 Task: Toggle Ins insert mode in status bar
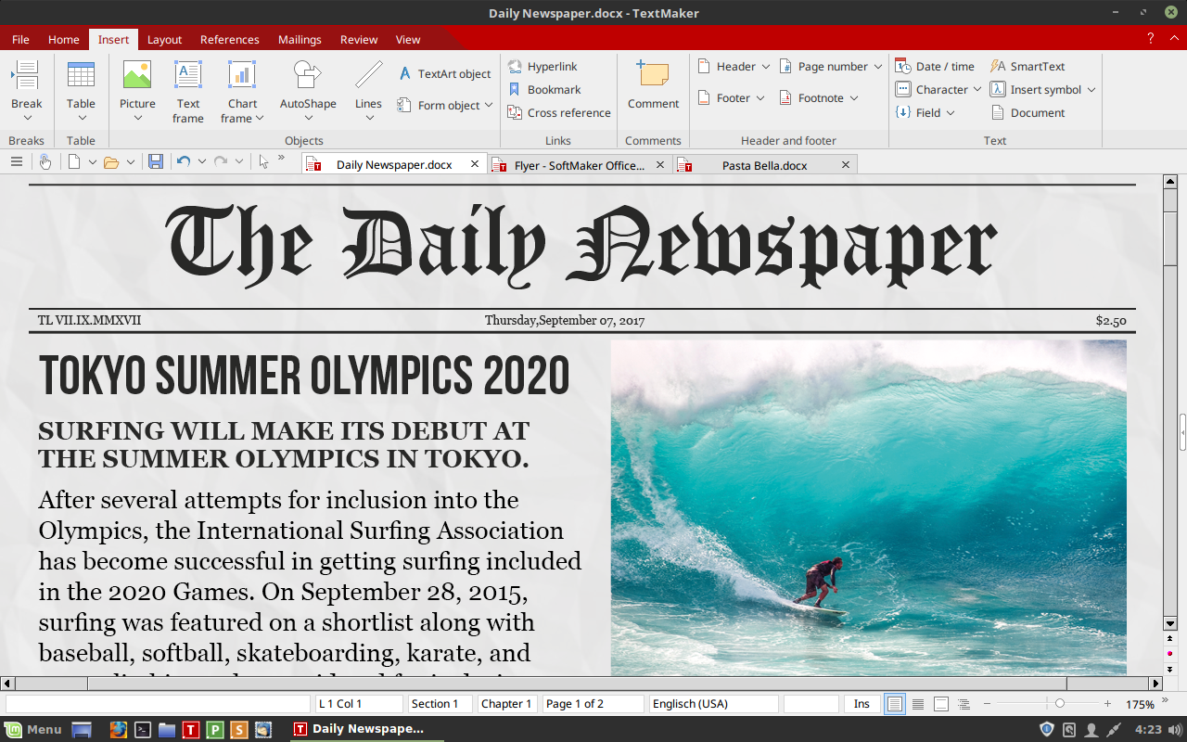click(862, 704)
